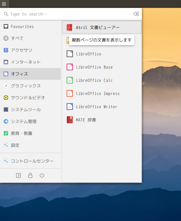Image resolution: width=181 pixels, height=221 pixels.
Task: Click the document icon beside オフィス
Action: pyautogui.click(x=6, y=74)
